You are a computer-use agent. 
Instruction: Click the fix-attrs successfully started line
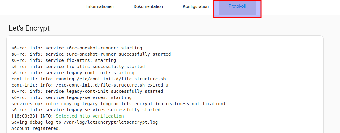[x=78, y=66]
